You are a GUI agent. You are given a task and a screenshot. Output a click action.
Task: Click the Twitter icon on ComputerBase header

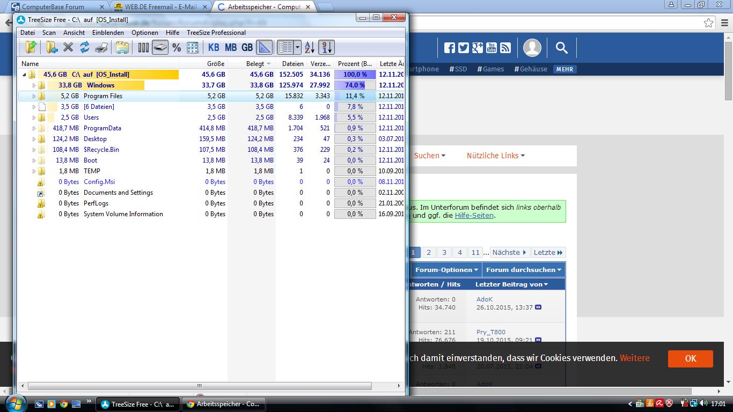464,48
